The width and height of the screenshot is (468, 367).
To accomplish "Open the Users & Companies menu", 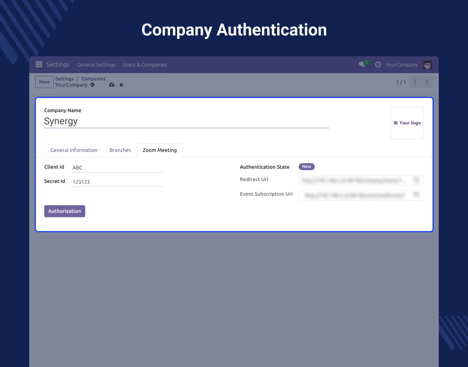I will pos(145,65).
